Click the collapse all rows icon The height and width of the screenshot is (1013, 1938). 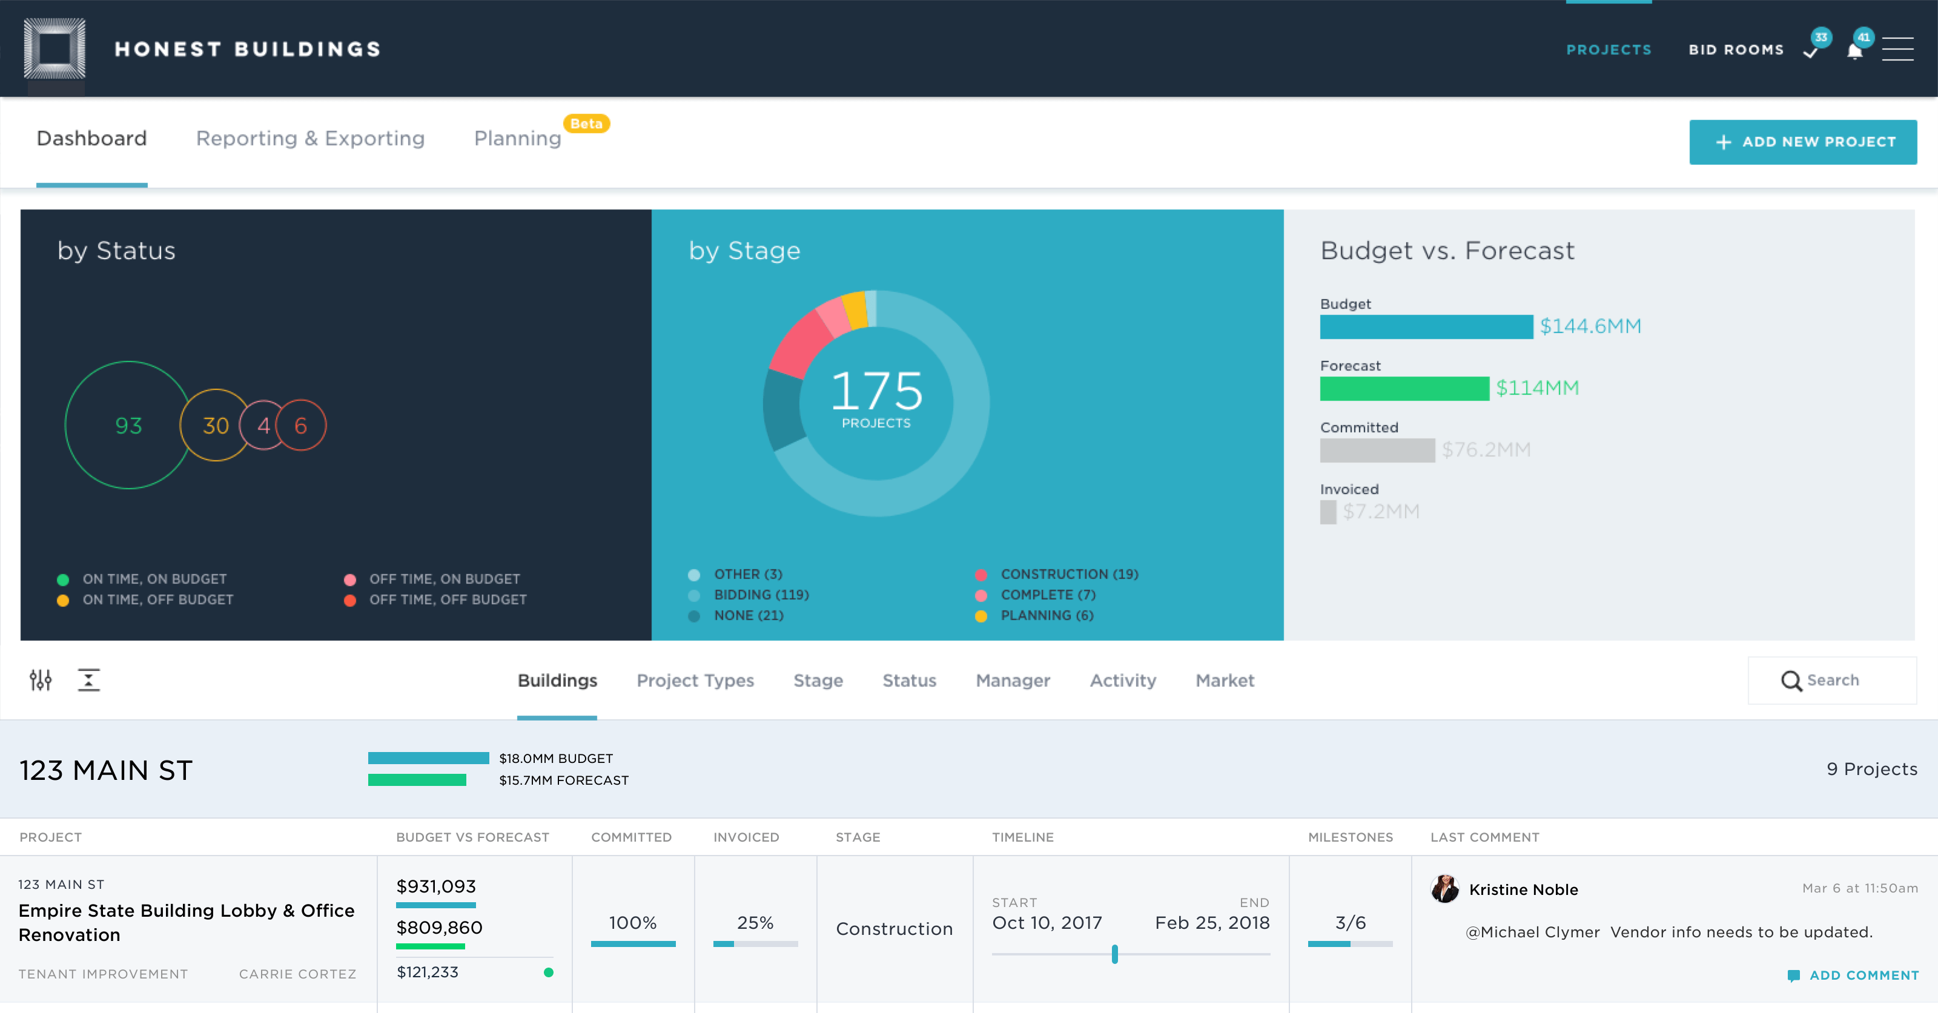(x=89, y=680)
